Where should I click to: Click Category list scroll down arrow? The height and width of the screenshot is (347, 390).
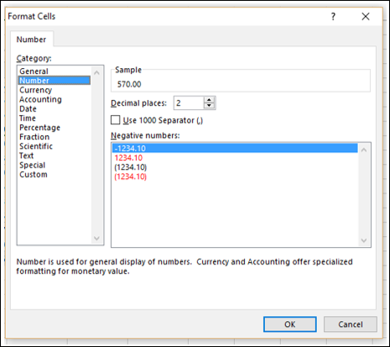click(x=96, y=239)
